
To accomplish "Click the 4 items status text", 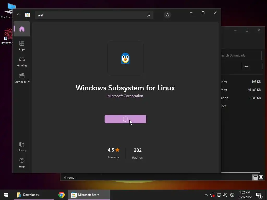I will click(x=69, y=178).
